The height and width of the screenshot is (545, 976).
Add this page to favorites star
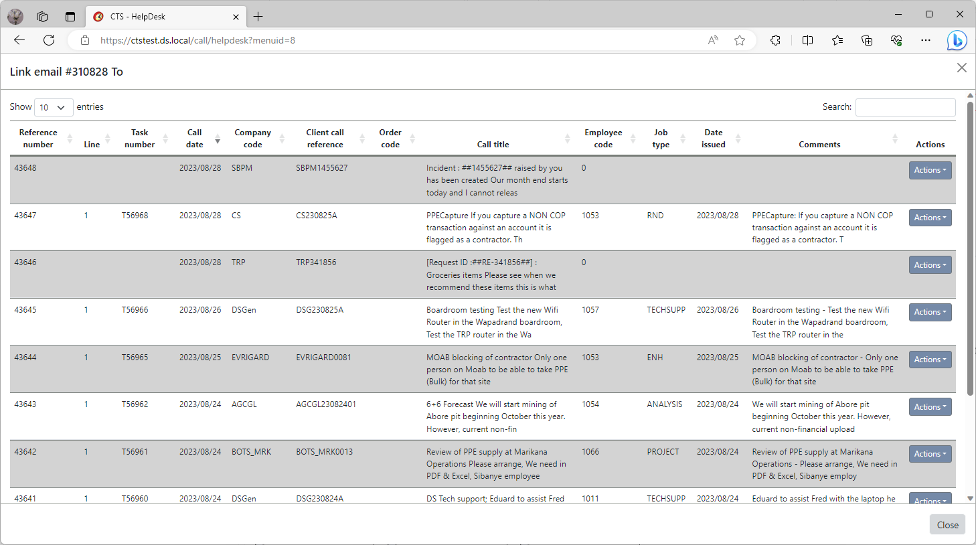point(740,40)
